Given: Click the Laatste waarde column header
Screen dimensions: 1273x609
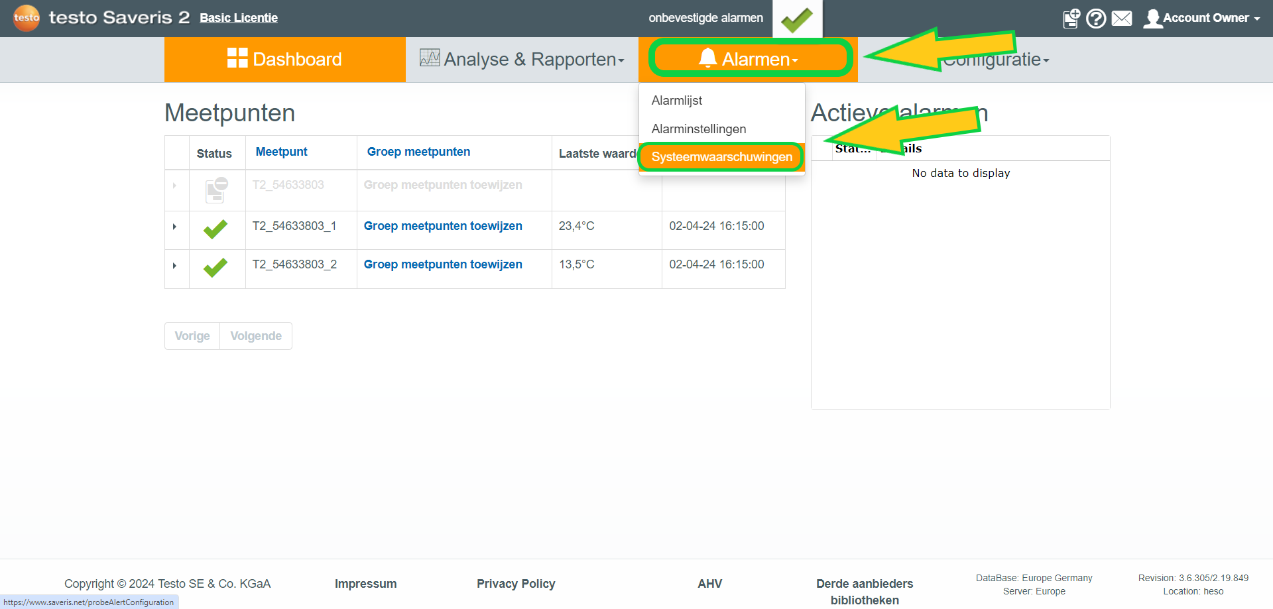Looking at the screenshot, I should [599, 154].
